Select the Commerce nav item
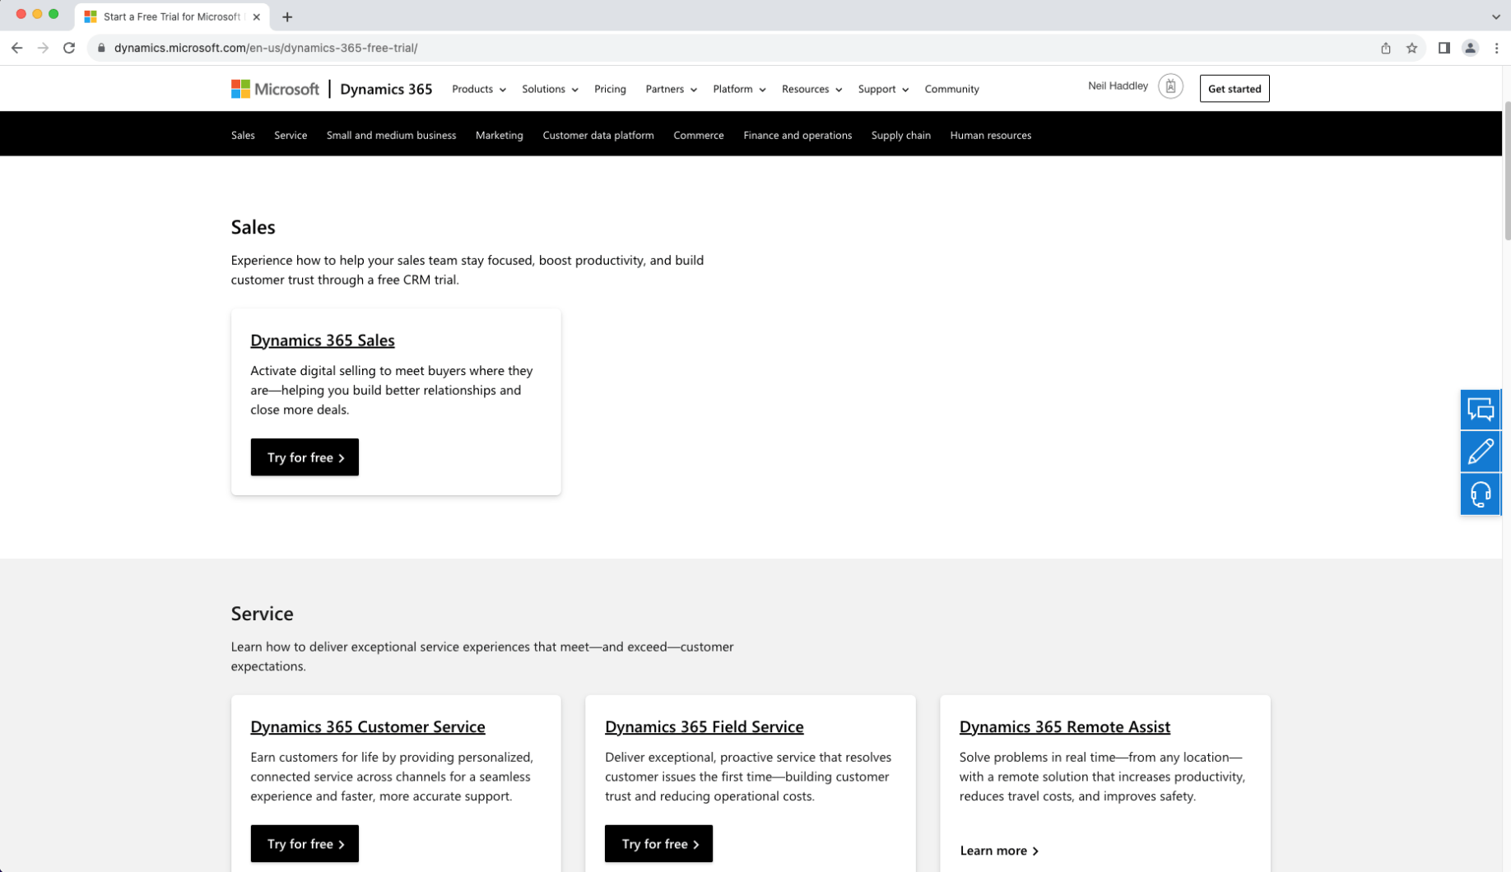This screenshot has width=1511, height=872. coord(699,135)
